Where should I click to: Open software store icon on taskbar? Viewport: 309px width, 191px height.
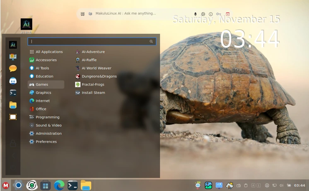(46, 185)
